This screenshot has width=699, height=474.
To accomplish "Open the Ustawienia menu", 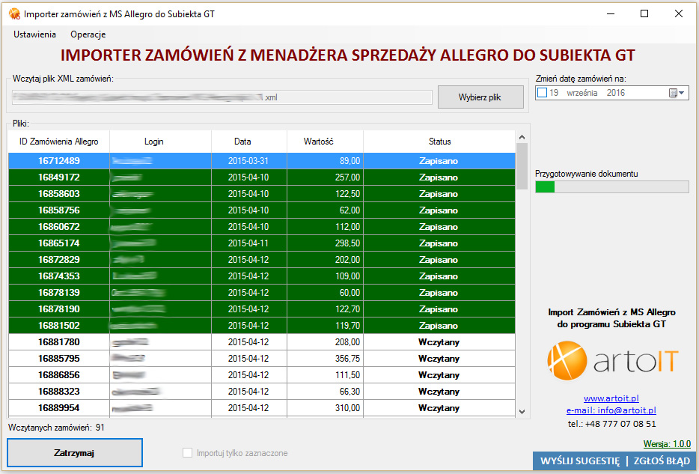I will tap(34, 34).
